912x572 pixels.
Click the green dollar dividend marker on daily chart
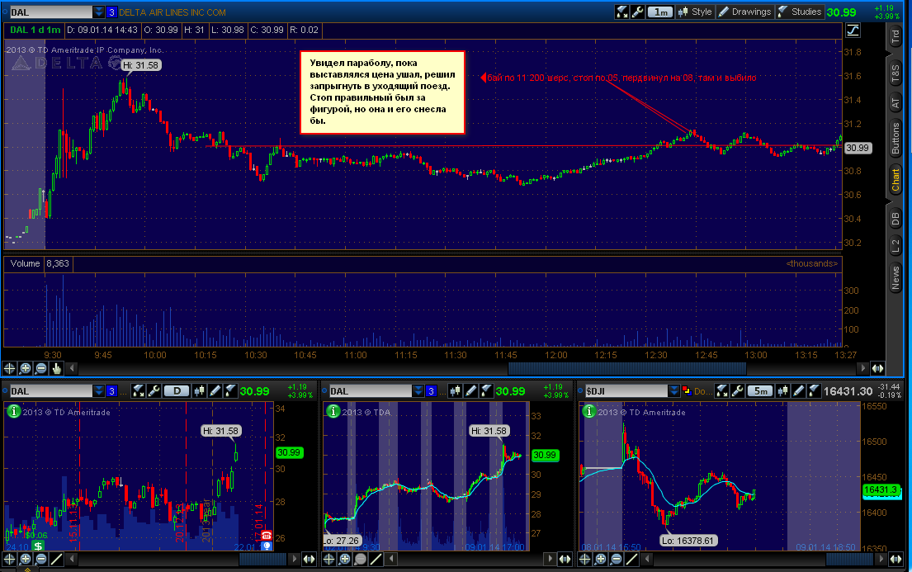coord(38,546)
